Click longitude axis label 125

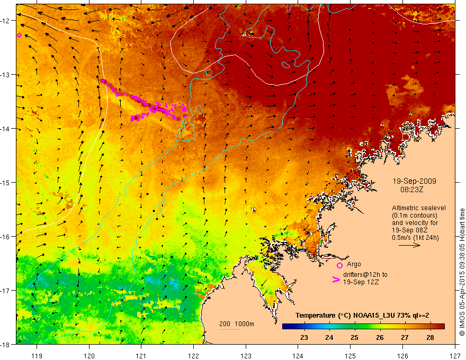point(351,356)
